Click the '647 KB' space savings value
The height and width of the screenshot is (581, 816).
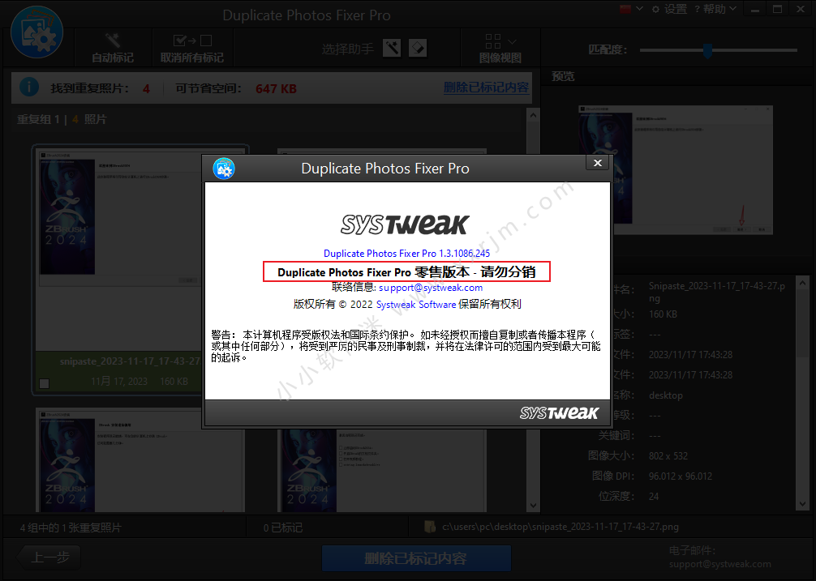[277, 89]
